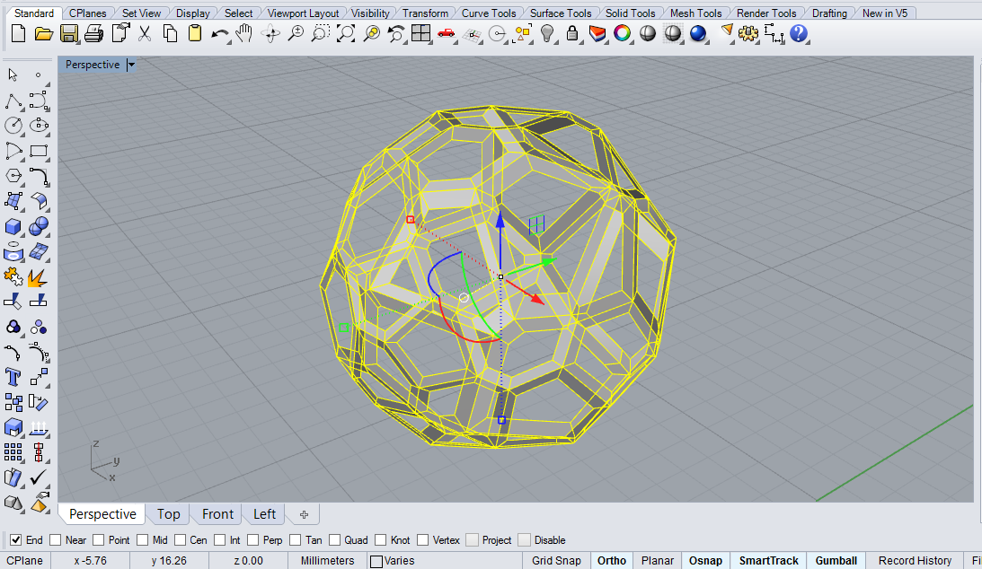Toggle Grid Snap in status bar
Image resolution: width=982 pixels, height=569 pixels.
(556, 560)
